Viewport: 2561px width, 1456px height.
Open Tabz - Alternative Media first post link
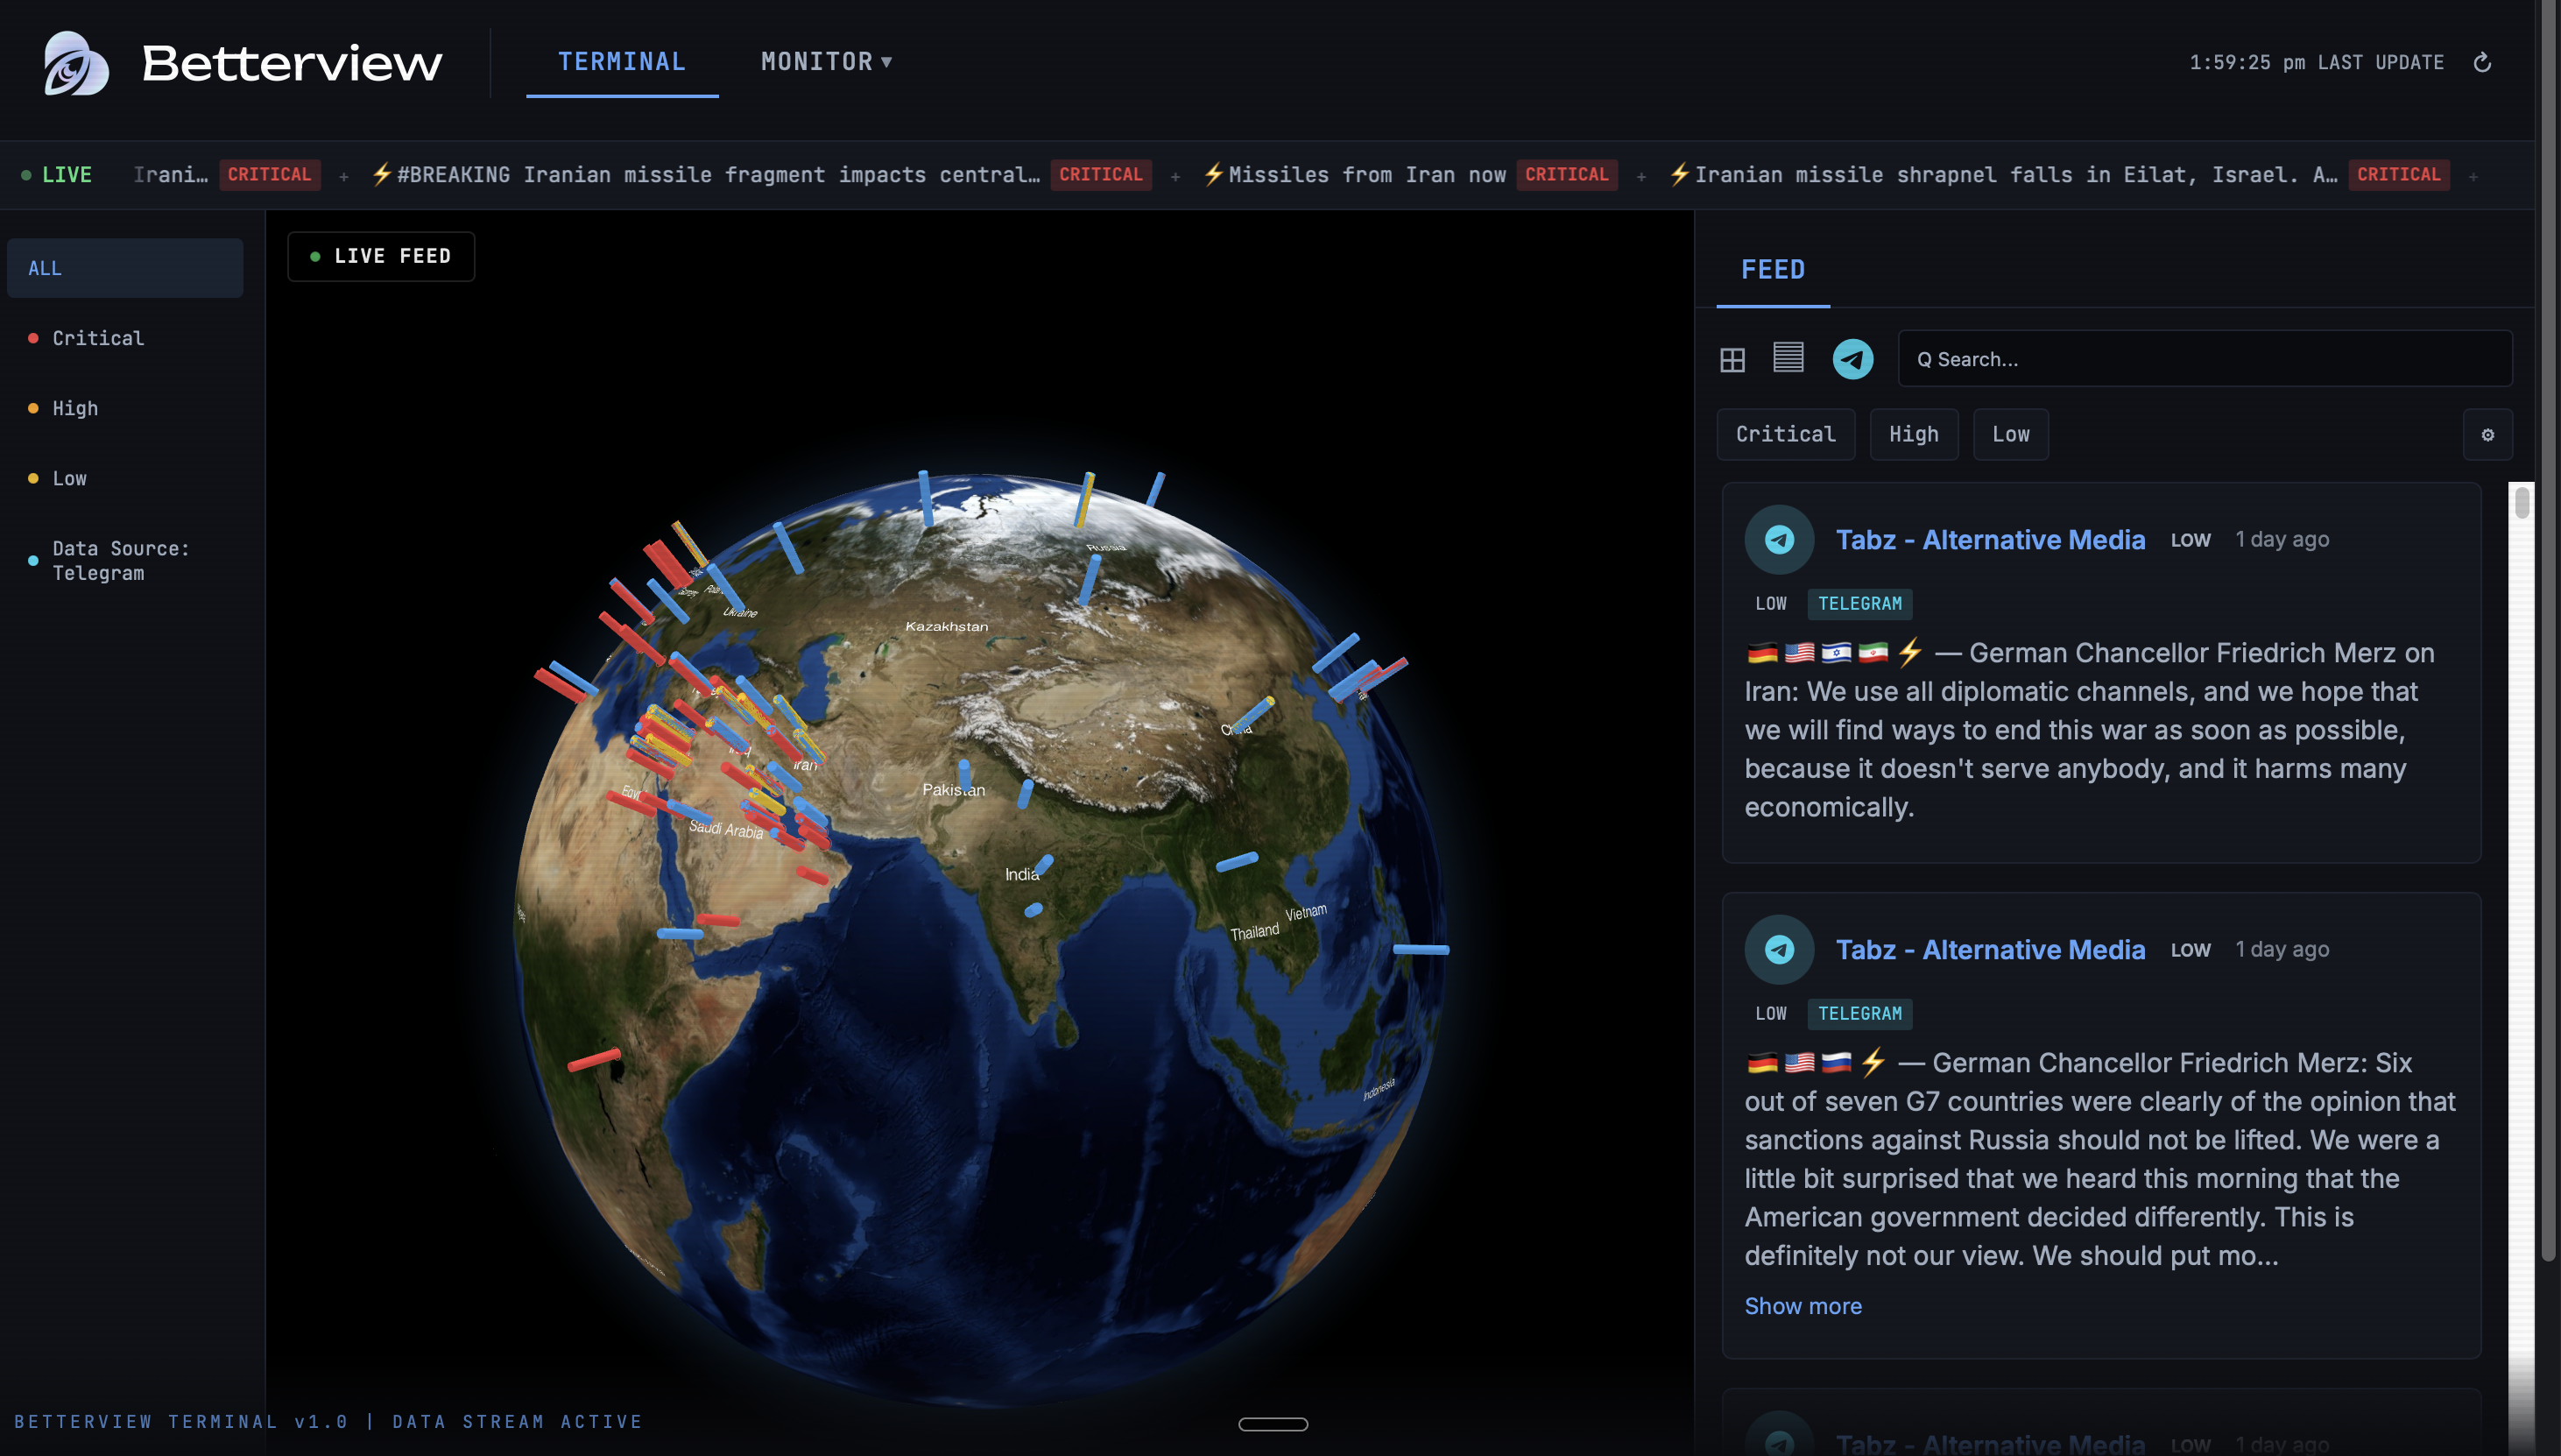1989,540
